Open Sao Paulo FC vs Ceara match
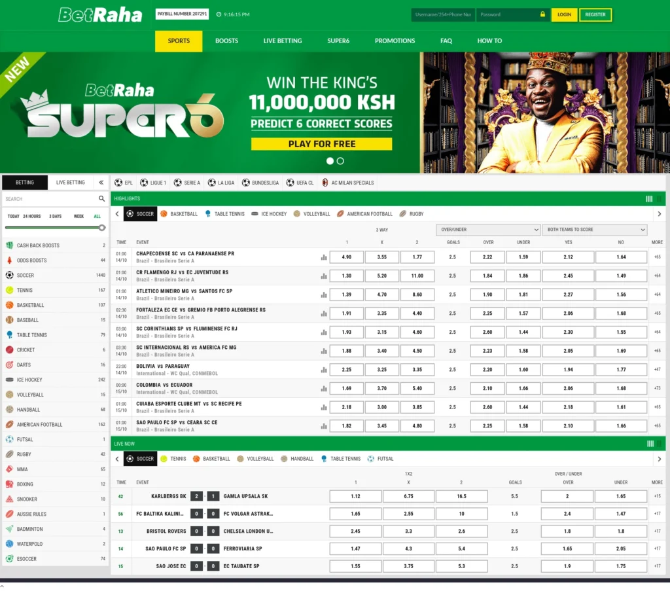The width and height of the screenshot is (670, 591). 177,422
